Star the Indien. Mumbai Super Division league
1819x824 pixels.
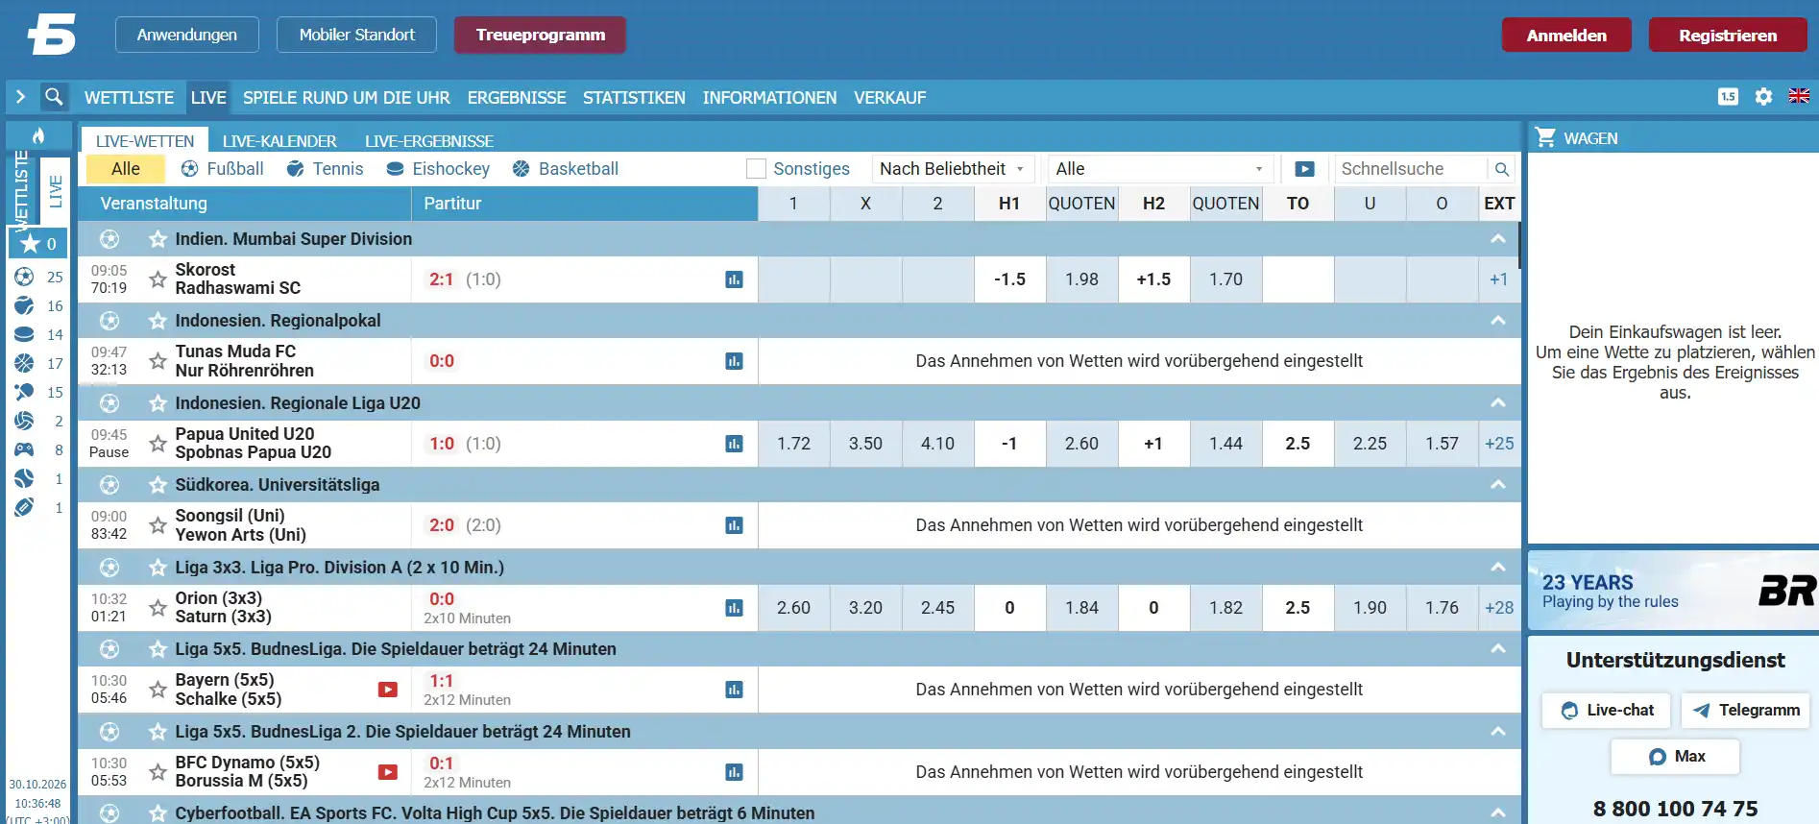[x=158, y=239]
